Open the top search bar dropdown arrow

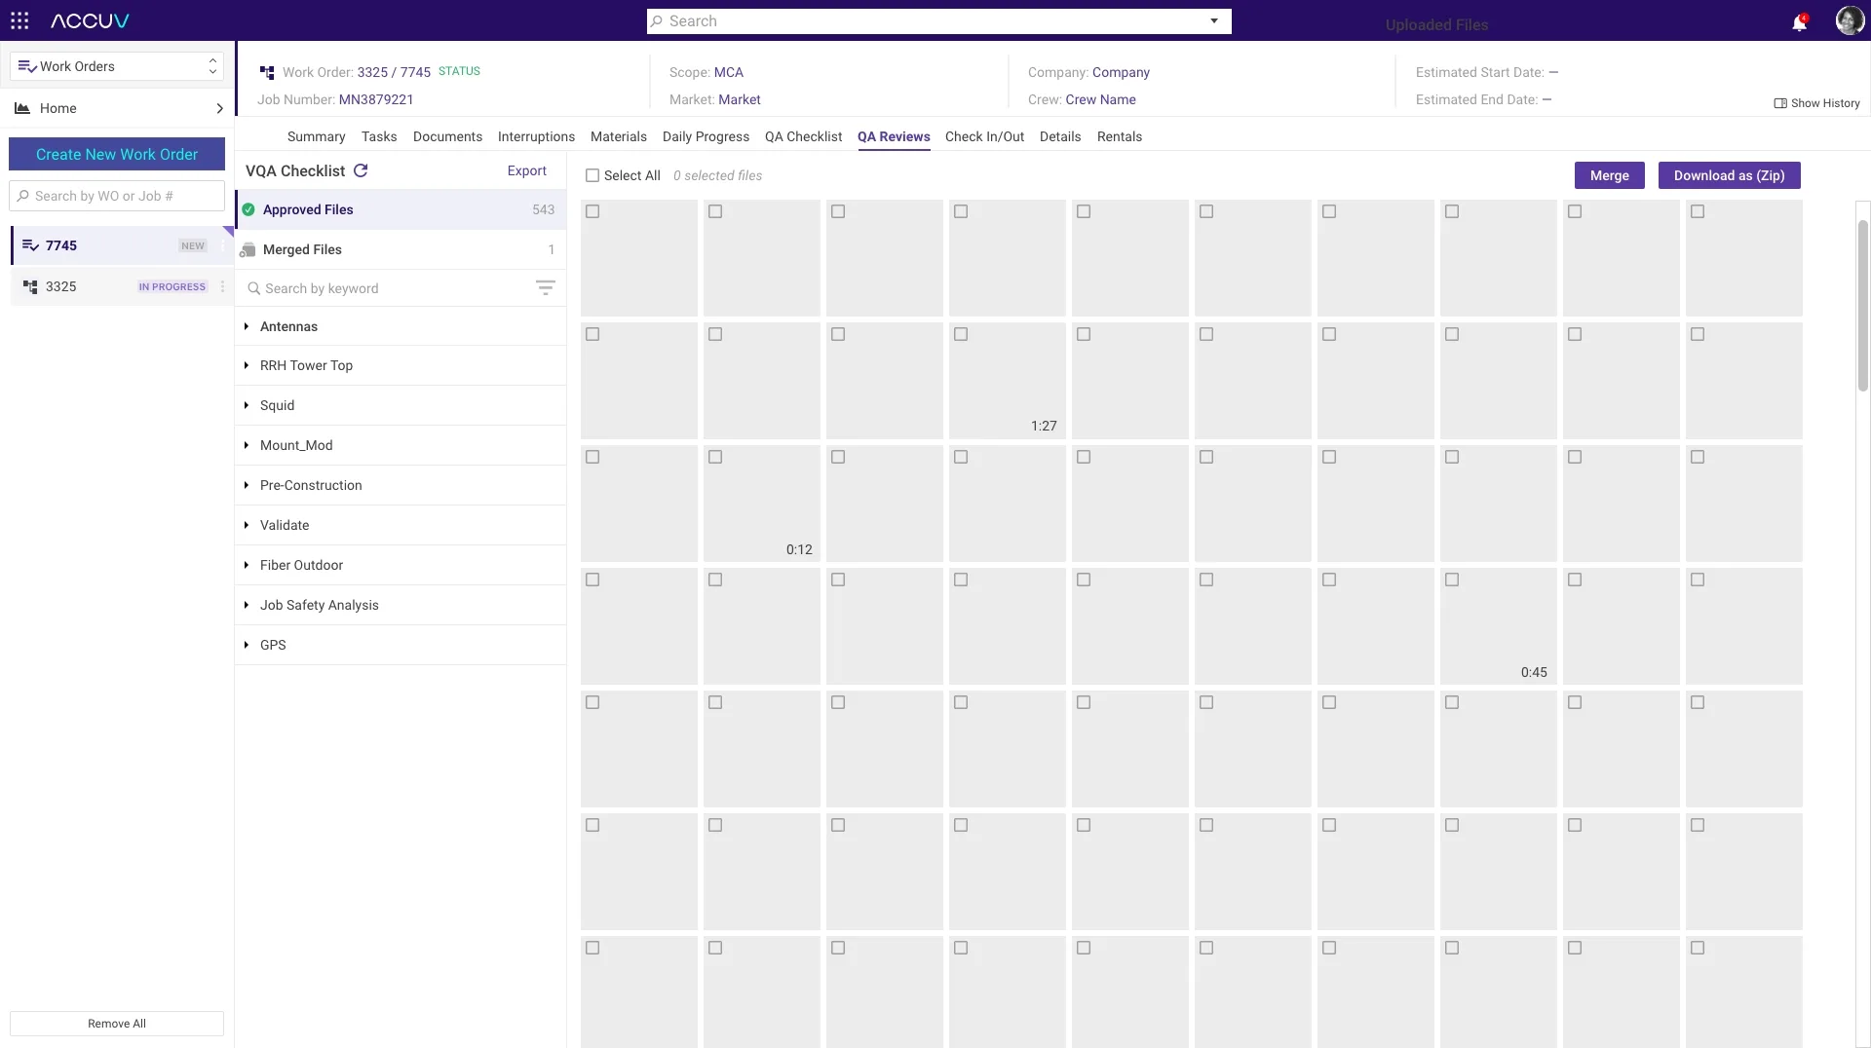coord(1214,21)
